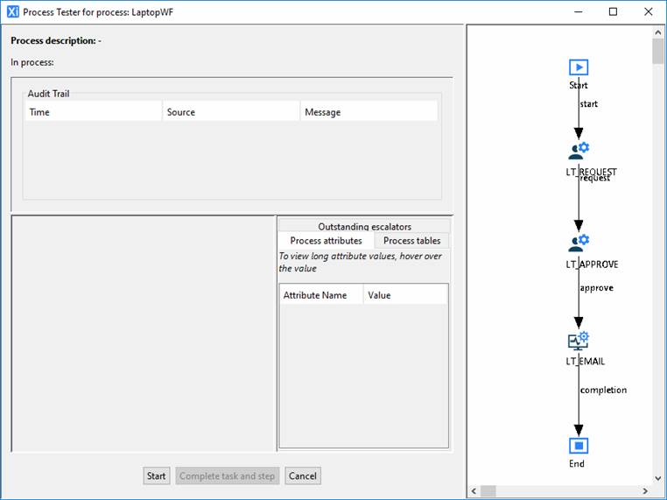
Task: Click the Start node icon in workflow
Action: pyautogui.click(x=578, y=67)
